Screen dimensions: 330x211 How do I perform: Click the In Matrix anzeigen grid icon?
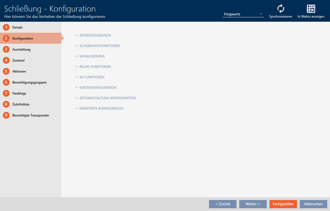pos(311,9)
